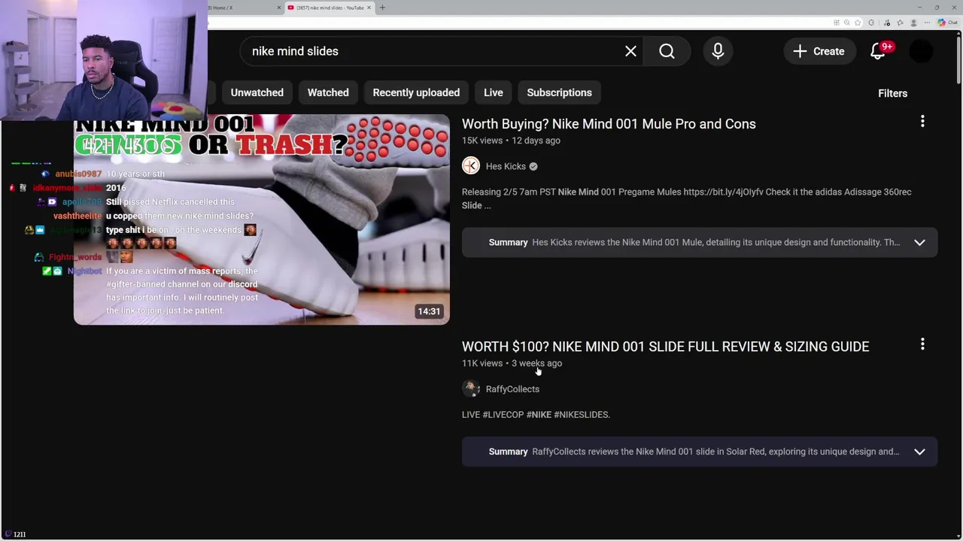Open a new browser tab
The height and width of the screenshot is (541, 963).
click(382, 8)
